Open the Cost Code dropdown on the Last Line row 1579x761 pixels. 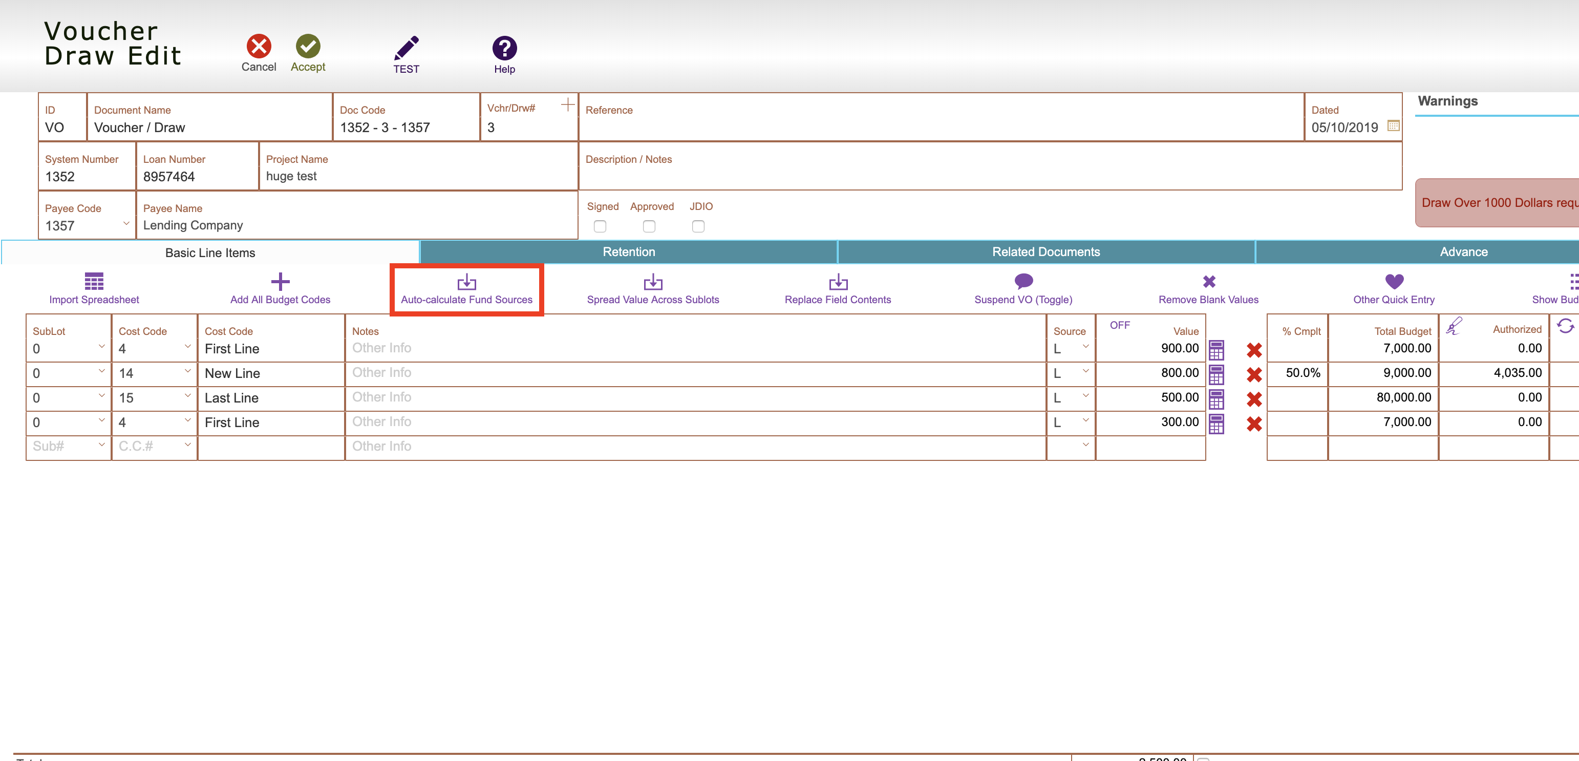[187, 397]
